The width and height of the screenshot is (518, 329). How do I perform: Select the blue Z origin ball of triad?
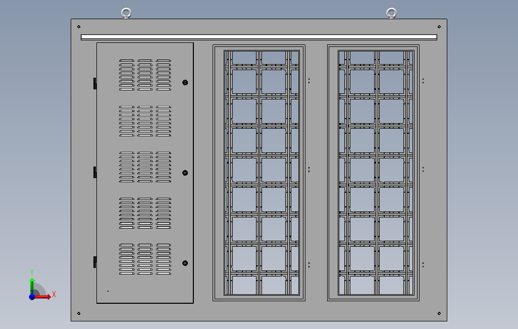pos(32,297)
